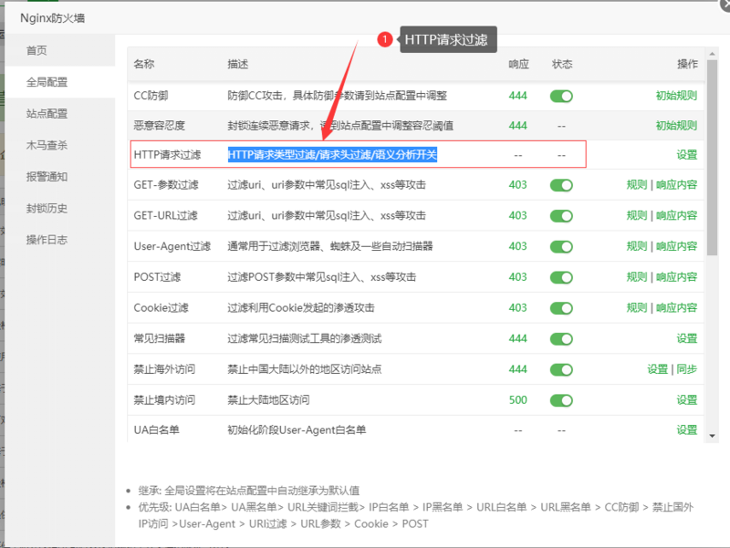Select the HTTP请求过滤 row name
Screen dimensions: 730x548
(167, 154)
